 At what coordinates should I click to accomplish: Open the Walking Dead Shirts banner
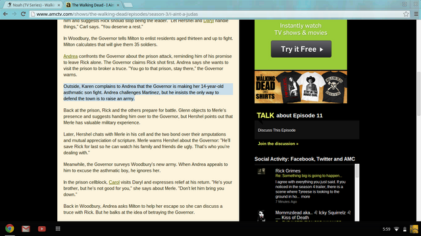click(x=301, y=87)
